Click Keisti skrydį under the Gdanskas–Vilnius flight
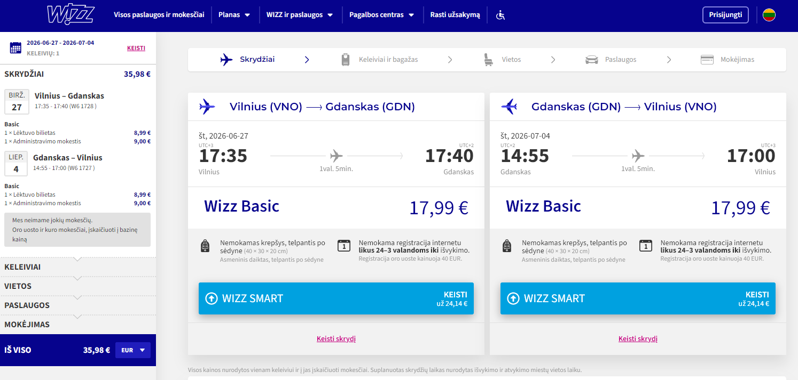The height and width of the screenshot is (380, 798). (x=638, y=338)
